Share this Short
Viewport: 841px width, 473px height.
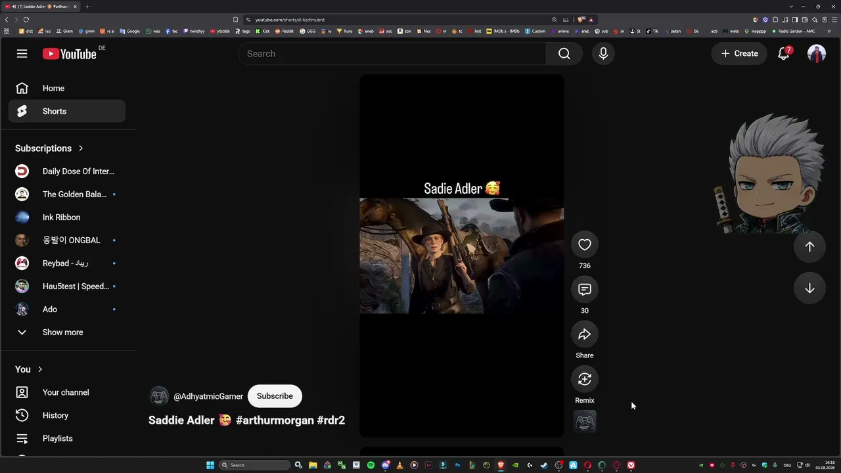[x=585, y=334]
